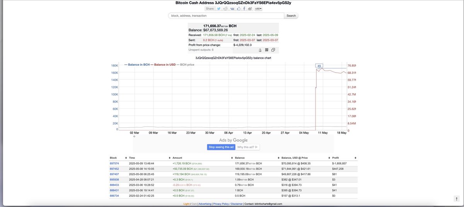Share address on Twitter

point(218,8)
